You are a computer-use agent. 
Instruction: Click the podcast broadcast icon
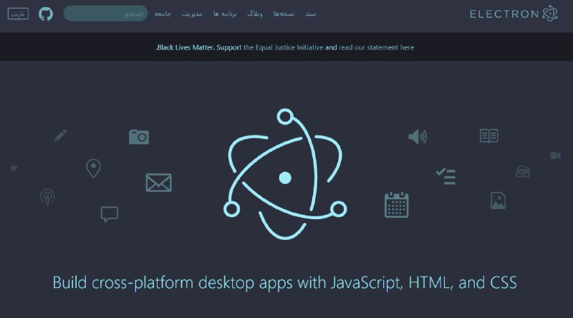pos(47,197)
